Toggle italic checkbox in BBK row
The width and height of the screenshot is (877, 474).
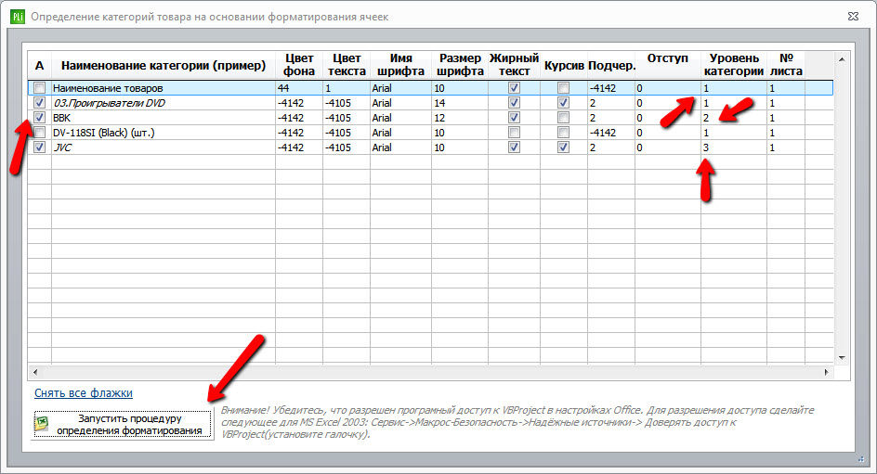(x=563, y=118)
